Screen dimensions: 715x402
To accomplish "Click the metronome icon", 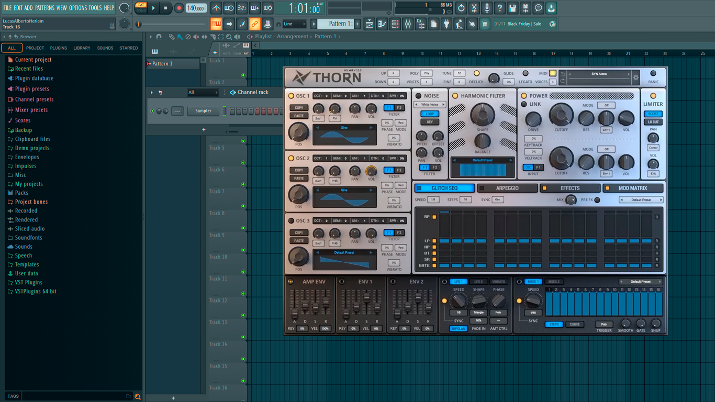I will (x=216, y=8).
